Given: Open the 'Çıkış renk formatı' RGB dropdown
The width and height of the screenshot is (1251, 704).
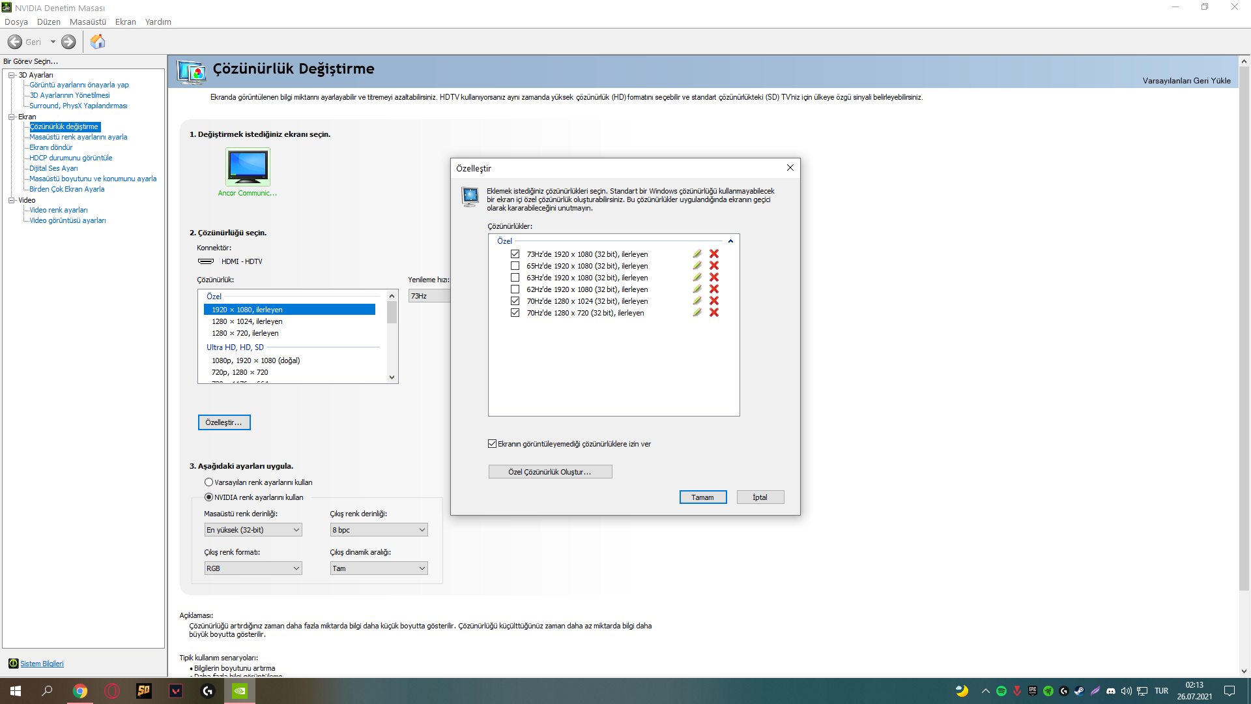Looking at the screenshot, I should point(253,568).
